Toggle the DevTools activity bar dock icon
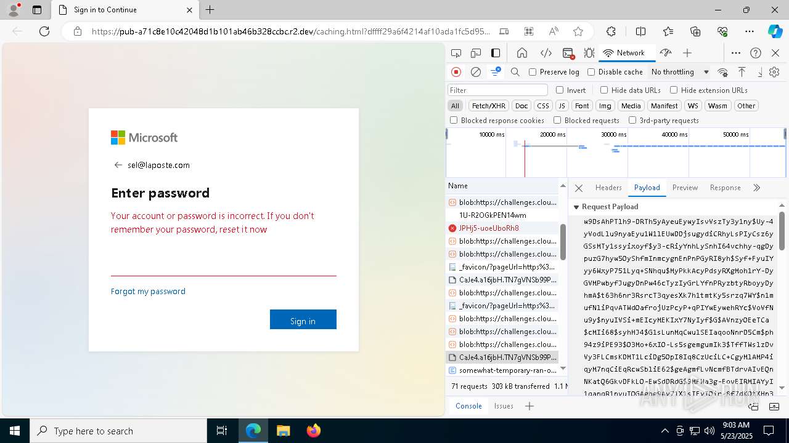Viewport: 789px width, 443px height. pos(496,53)
